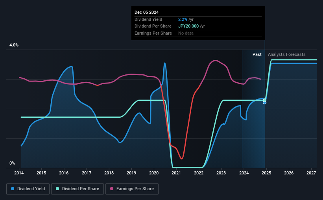The height and width of the screenshot is (200, 323).
Task: Click the pink Earnings Per Share legend dot
Action: tap(112, 189)
